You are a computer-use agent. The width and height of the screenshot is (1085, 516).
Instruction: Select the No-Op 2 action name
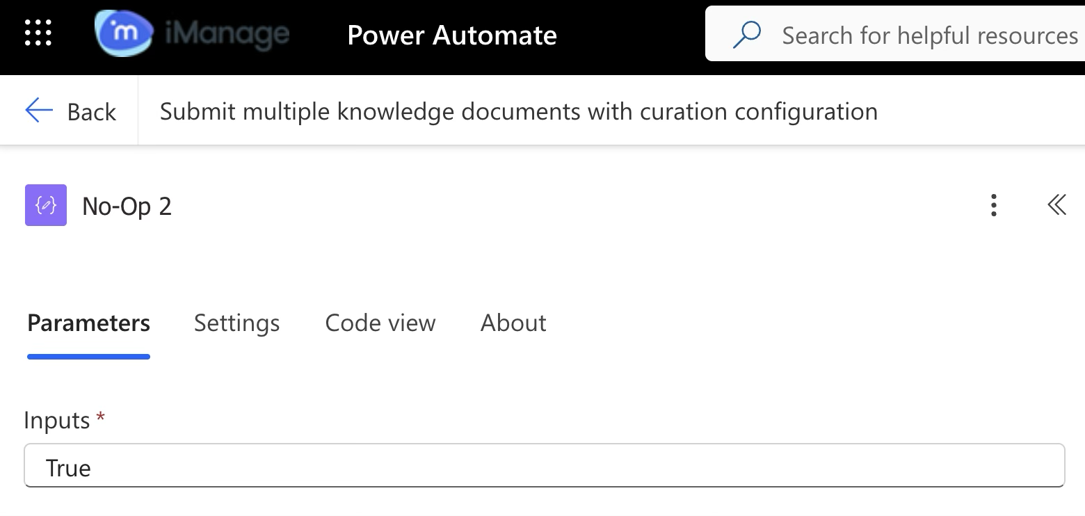coord(127,207)
